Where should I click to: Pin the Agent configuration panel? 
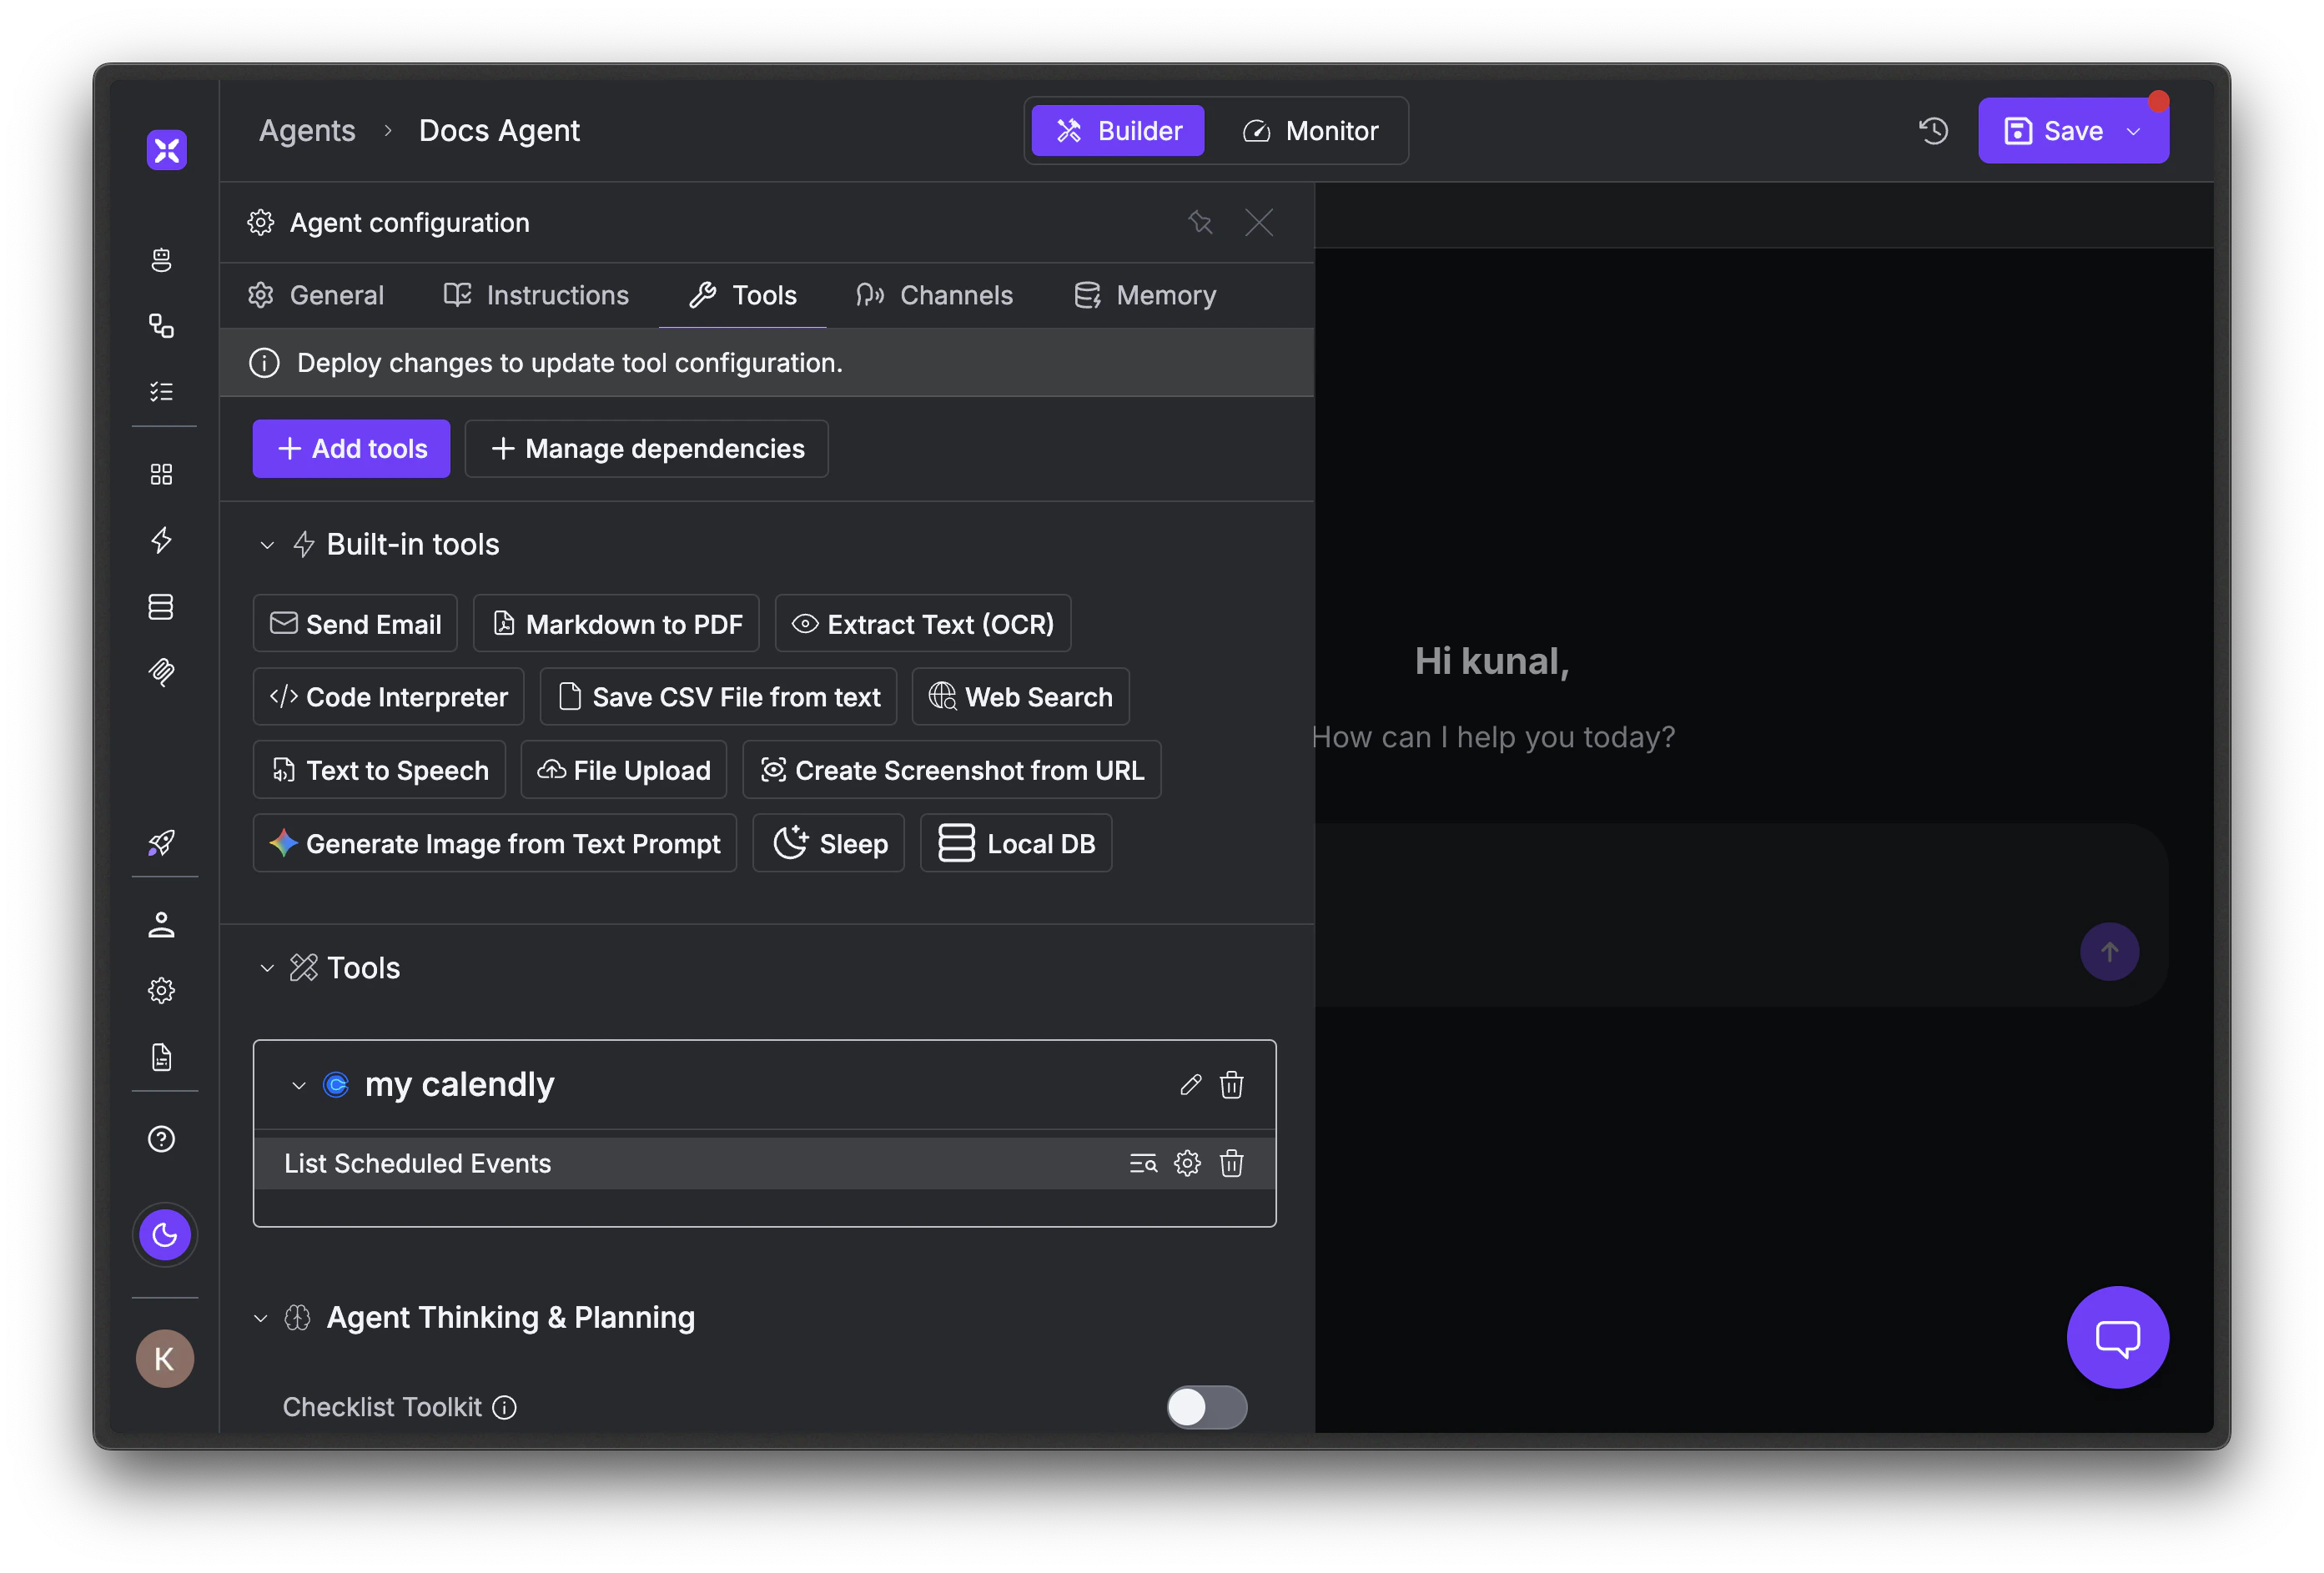point(1200,222)
